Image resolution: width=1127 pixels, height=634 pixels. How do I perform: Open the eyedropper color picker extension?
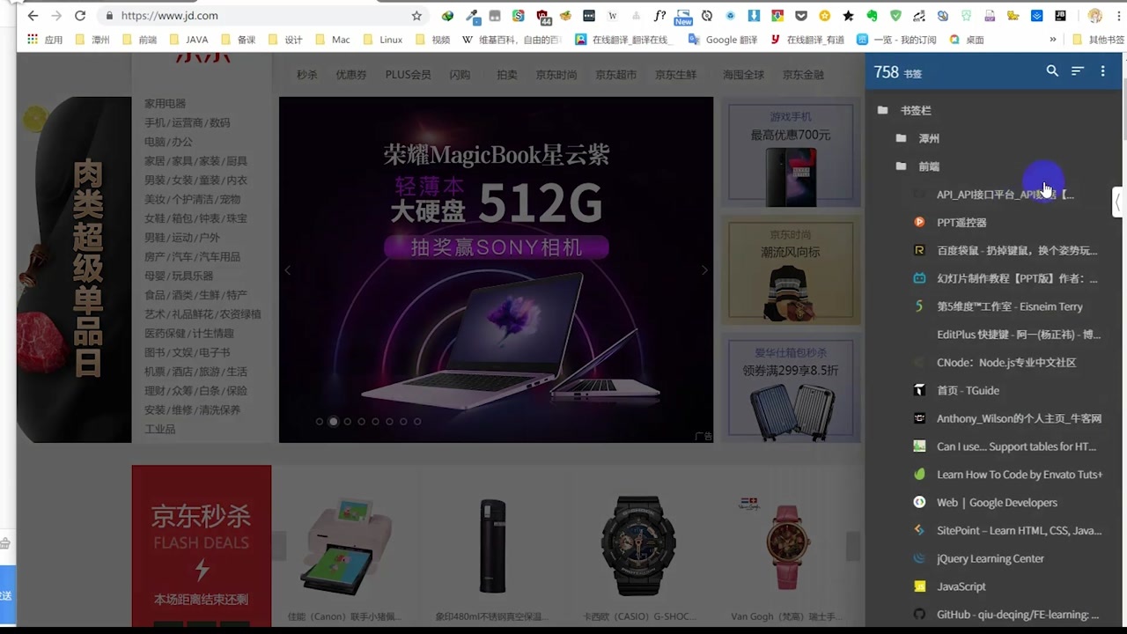pos(473,16)
